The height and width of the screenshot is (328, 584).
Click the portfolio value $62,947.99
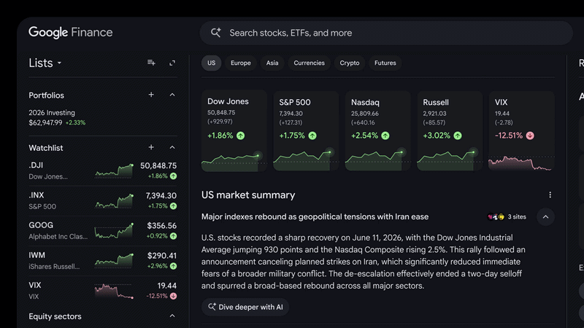coord(45,122)
